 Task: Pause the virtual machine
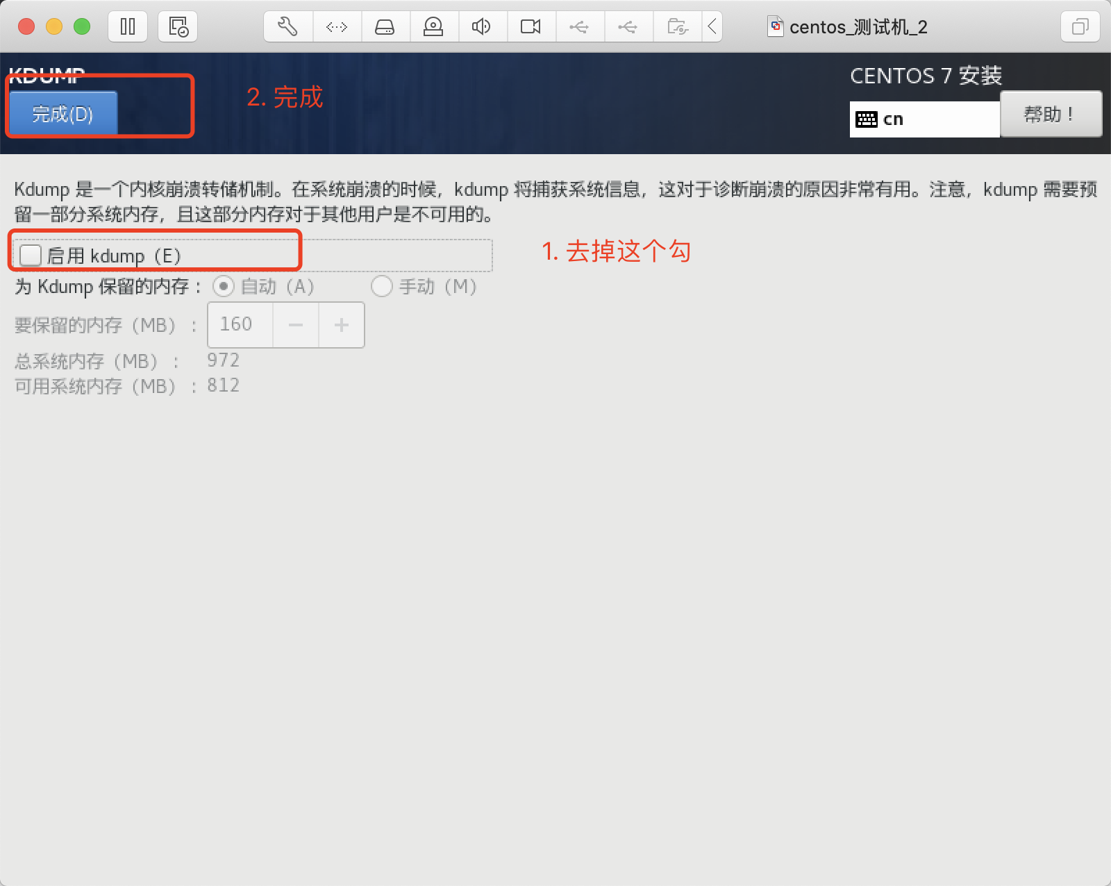pos(128,27)
